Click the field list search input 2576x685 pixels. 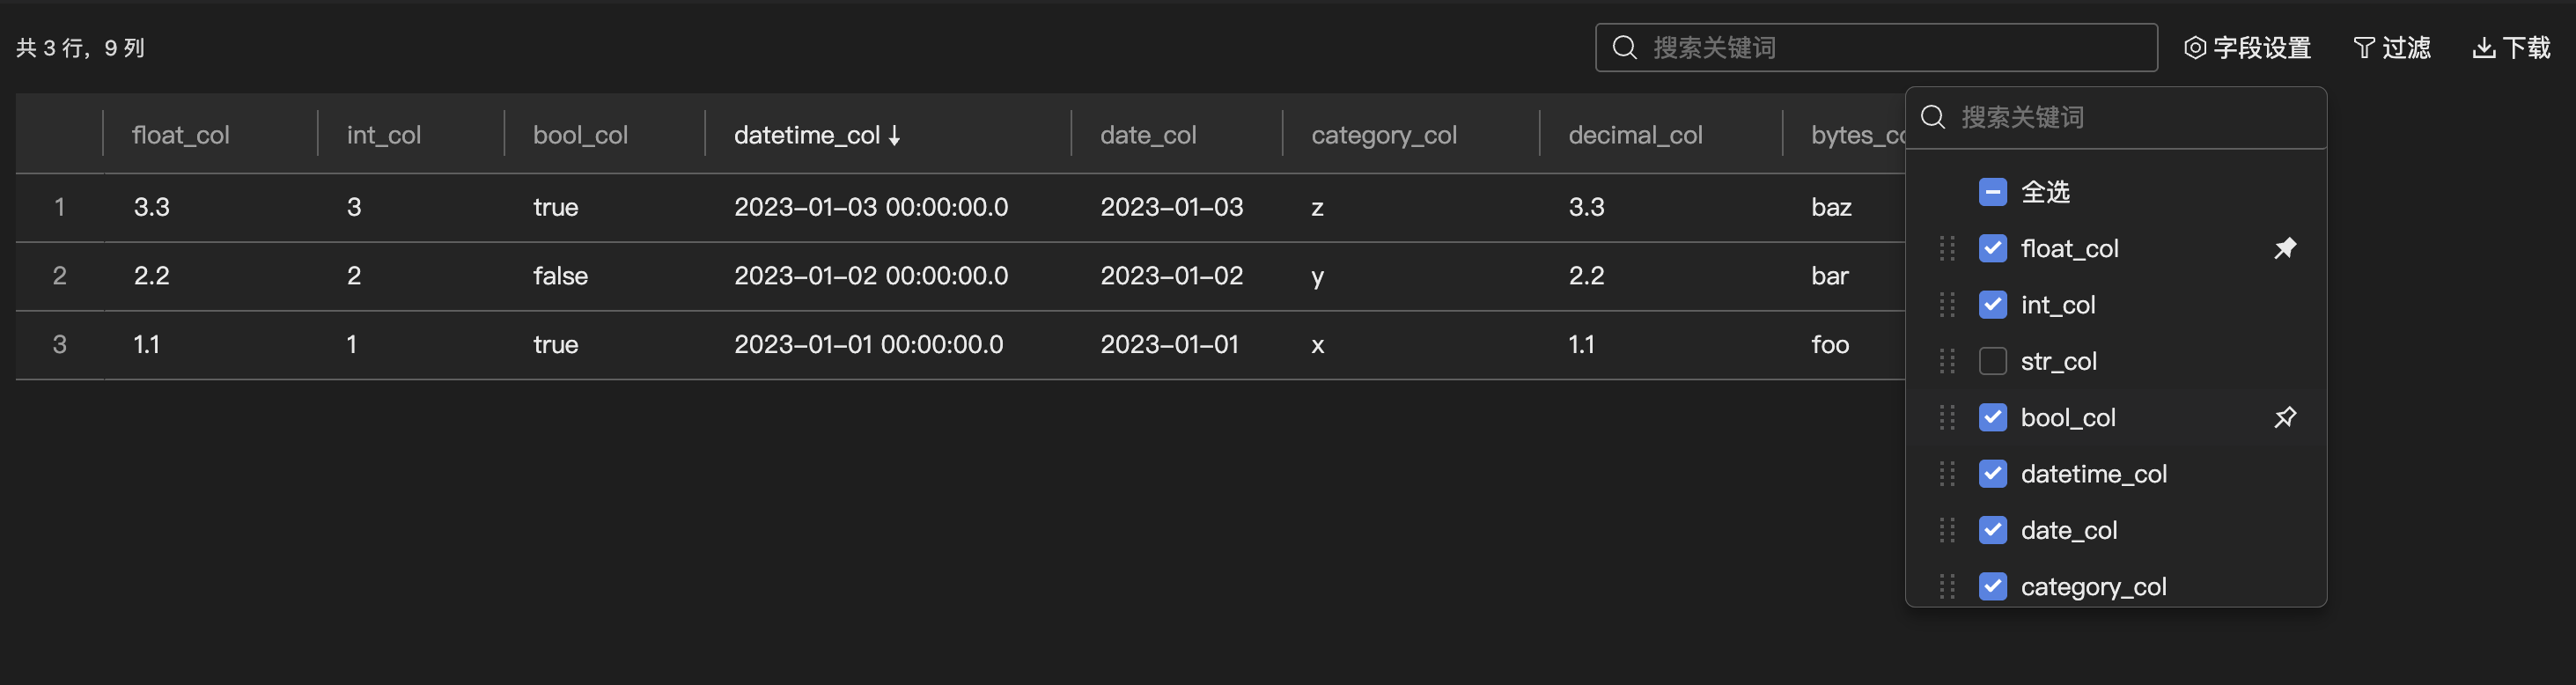pos(2130,118)
